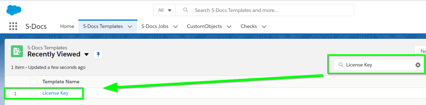Switch to the S-Docs Jobs tab
Image resolution: width=426 pixels, height=105 pixels.
pyautogui.click(x=155, y=26)
